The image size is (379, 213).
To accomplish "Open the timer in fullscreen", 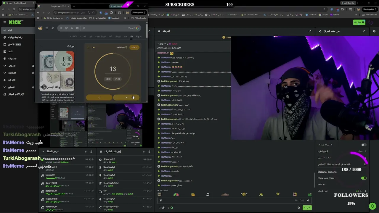I will (88, 47).
